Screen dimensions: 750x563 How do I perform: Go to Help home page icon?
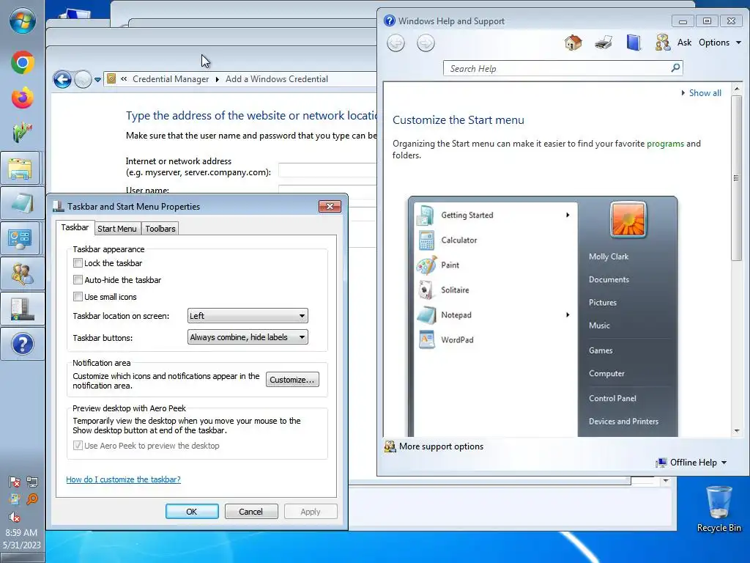(x=573, y=43)
